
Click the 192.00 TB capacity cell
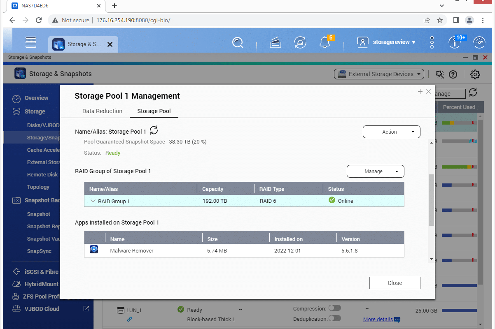pos(215,201)
